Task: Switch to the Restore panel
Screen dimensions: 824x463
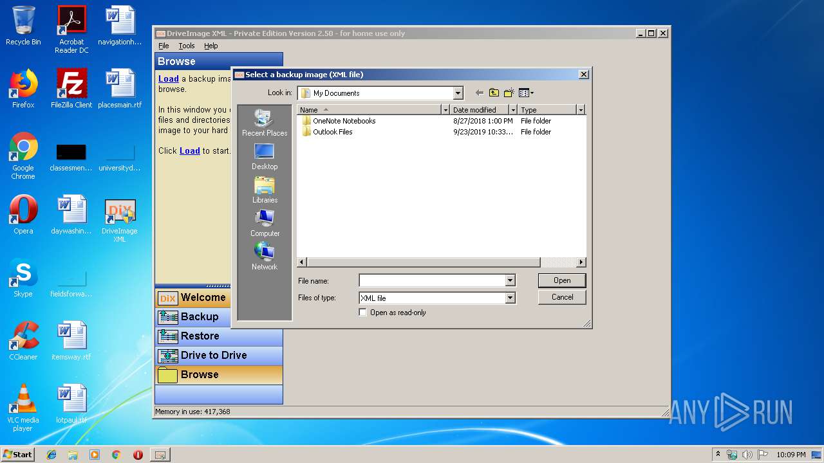Action: [219, 336]
